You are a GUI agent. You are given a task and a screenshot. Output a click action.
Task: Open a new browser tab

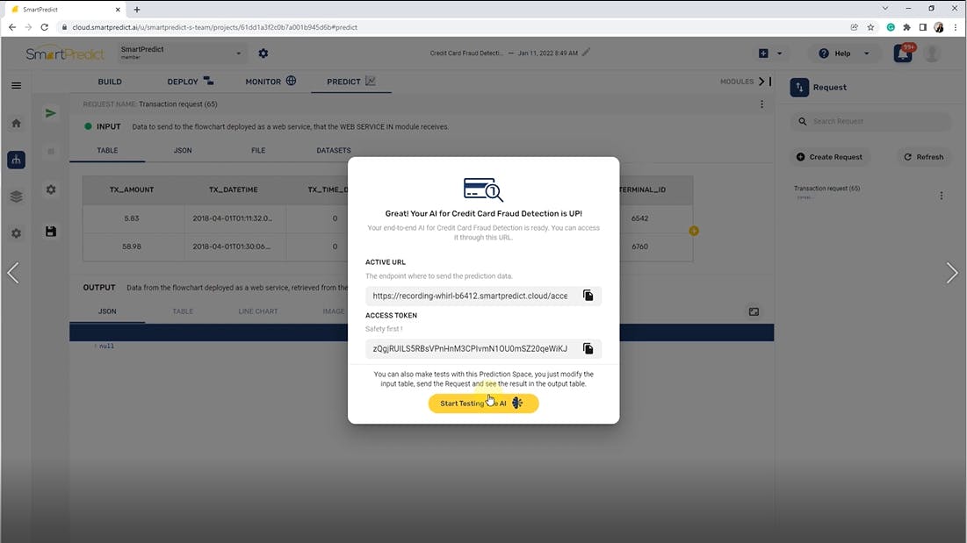click(137, 10)
